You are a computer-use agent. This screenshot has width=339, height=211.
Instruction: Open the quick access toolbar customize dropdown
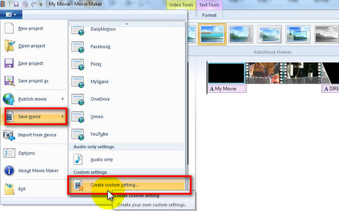41,5
